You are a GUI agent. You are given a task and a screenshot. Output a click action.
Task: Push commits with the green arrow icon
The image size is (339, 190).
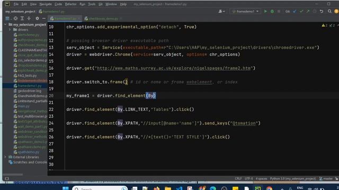pyautogui.click(x=308, y=11)
